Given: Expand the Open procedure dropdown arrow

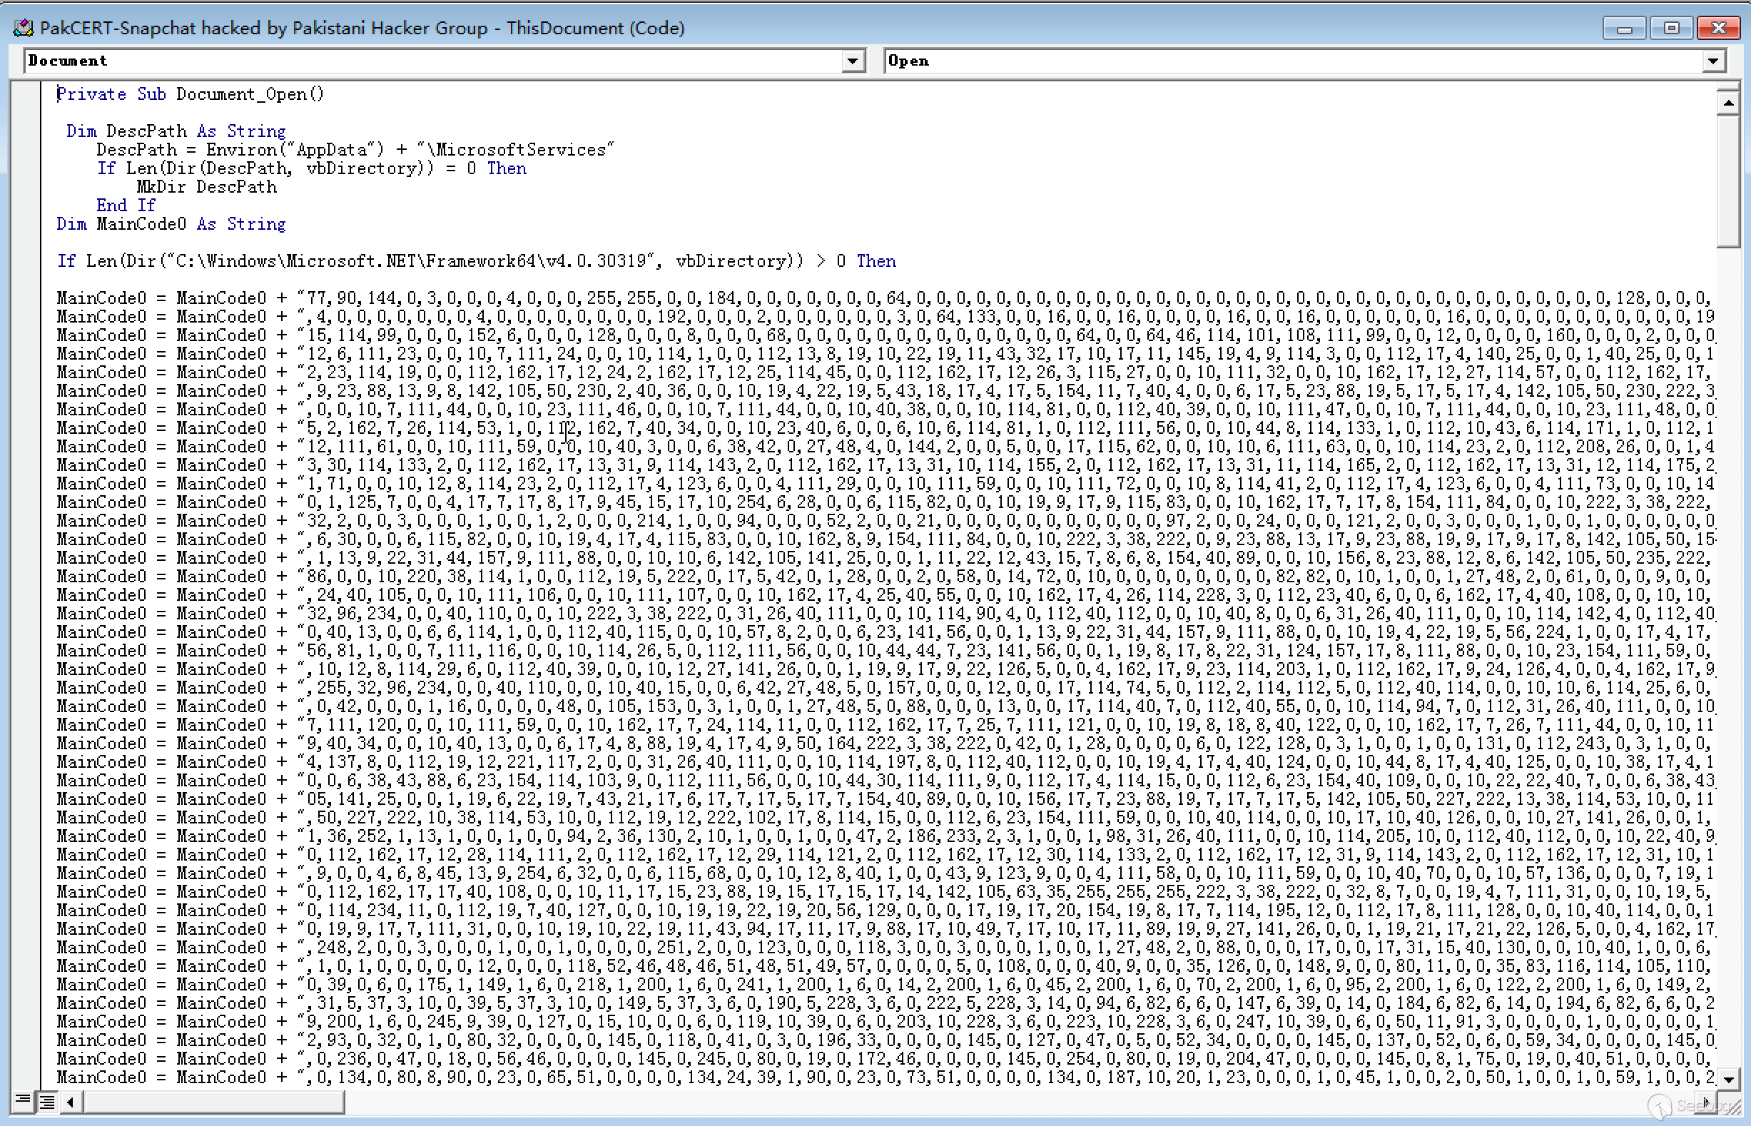Looking at the screenshot, I should pyautogui.click(x=1713, y=61).
